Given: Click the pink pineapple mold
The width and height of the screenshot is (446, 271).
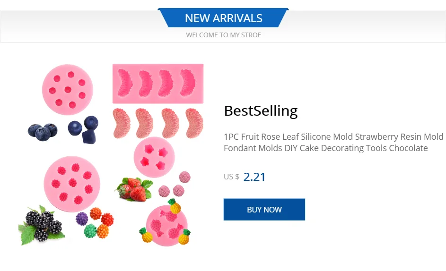Looking at the screenshot, I should pos(166,225).
